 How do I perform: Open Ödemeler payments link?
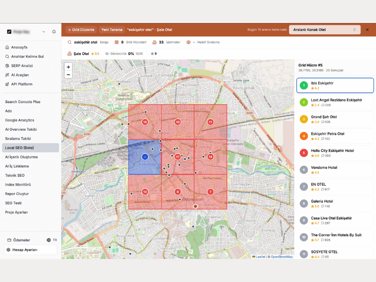coord(19,240)
